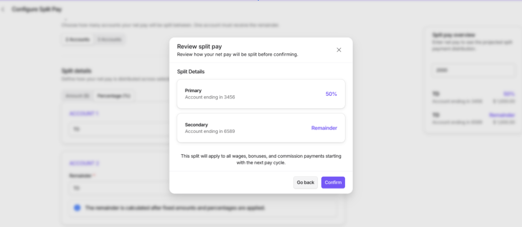Select the Secondary account card
Image resolution: width=522 pixels, height=227 pixels.
[261, 128]
